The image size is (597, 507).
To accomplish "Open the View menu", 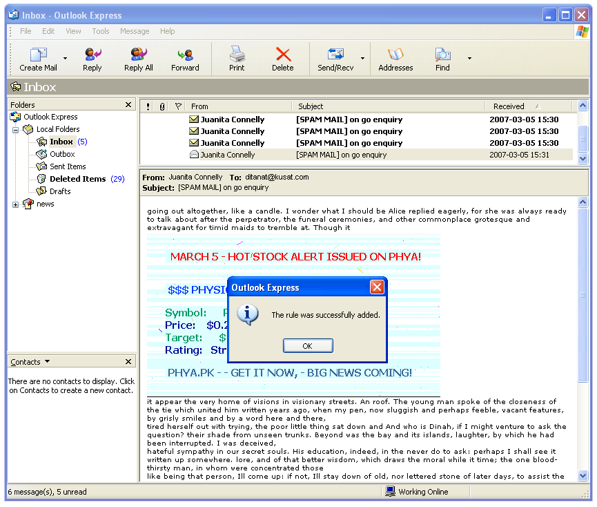I will pyautogui.click(x=73, y=31).
